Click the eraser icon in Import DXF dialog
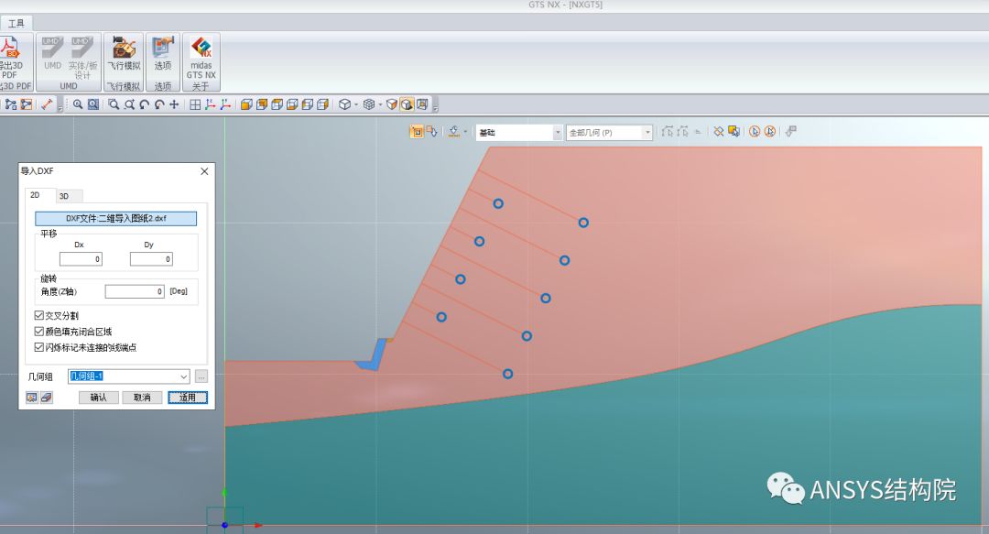Image resolution: width=989 pixels, height=534 pixels. click(47, 397)
